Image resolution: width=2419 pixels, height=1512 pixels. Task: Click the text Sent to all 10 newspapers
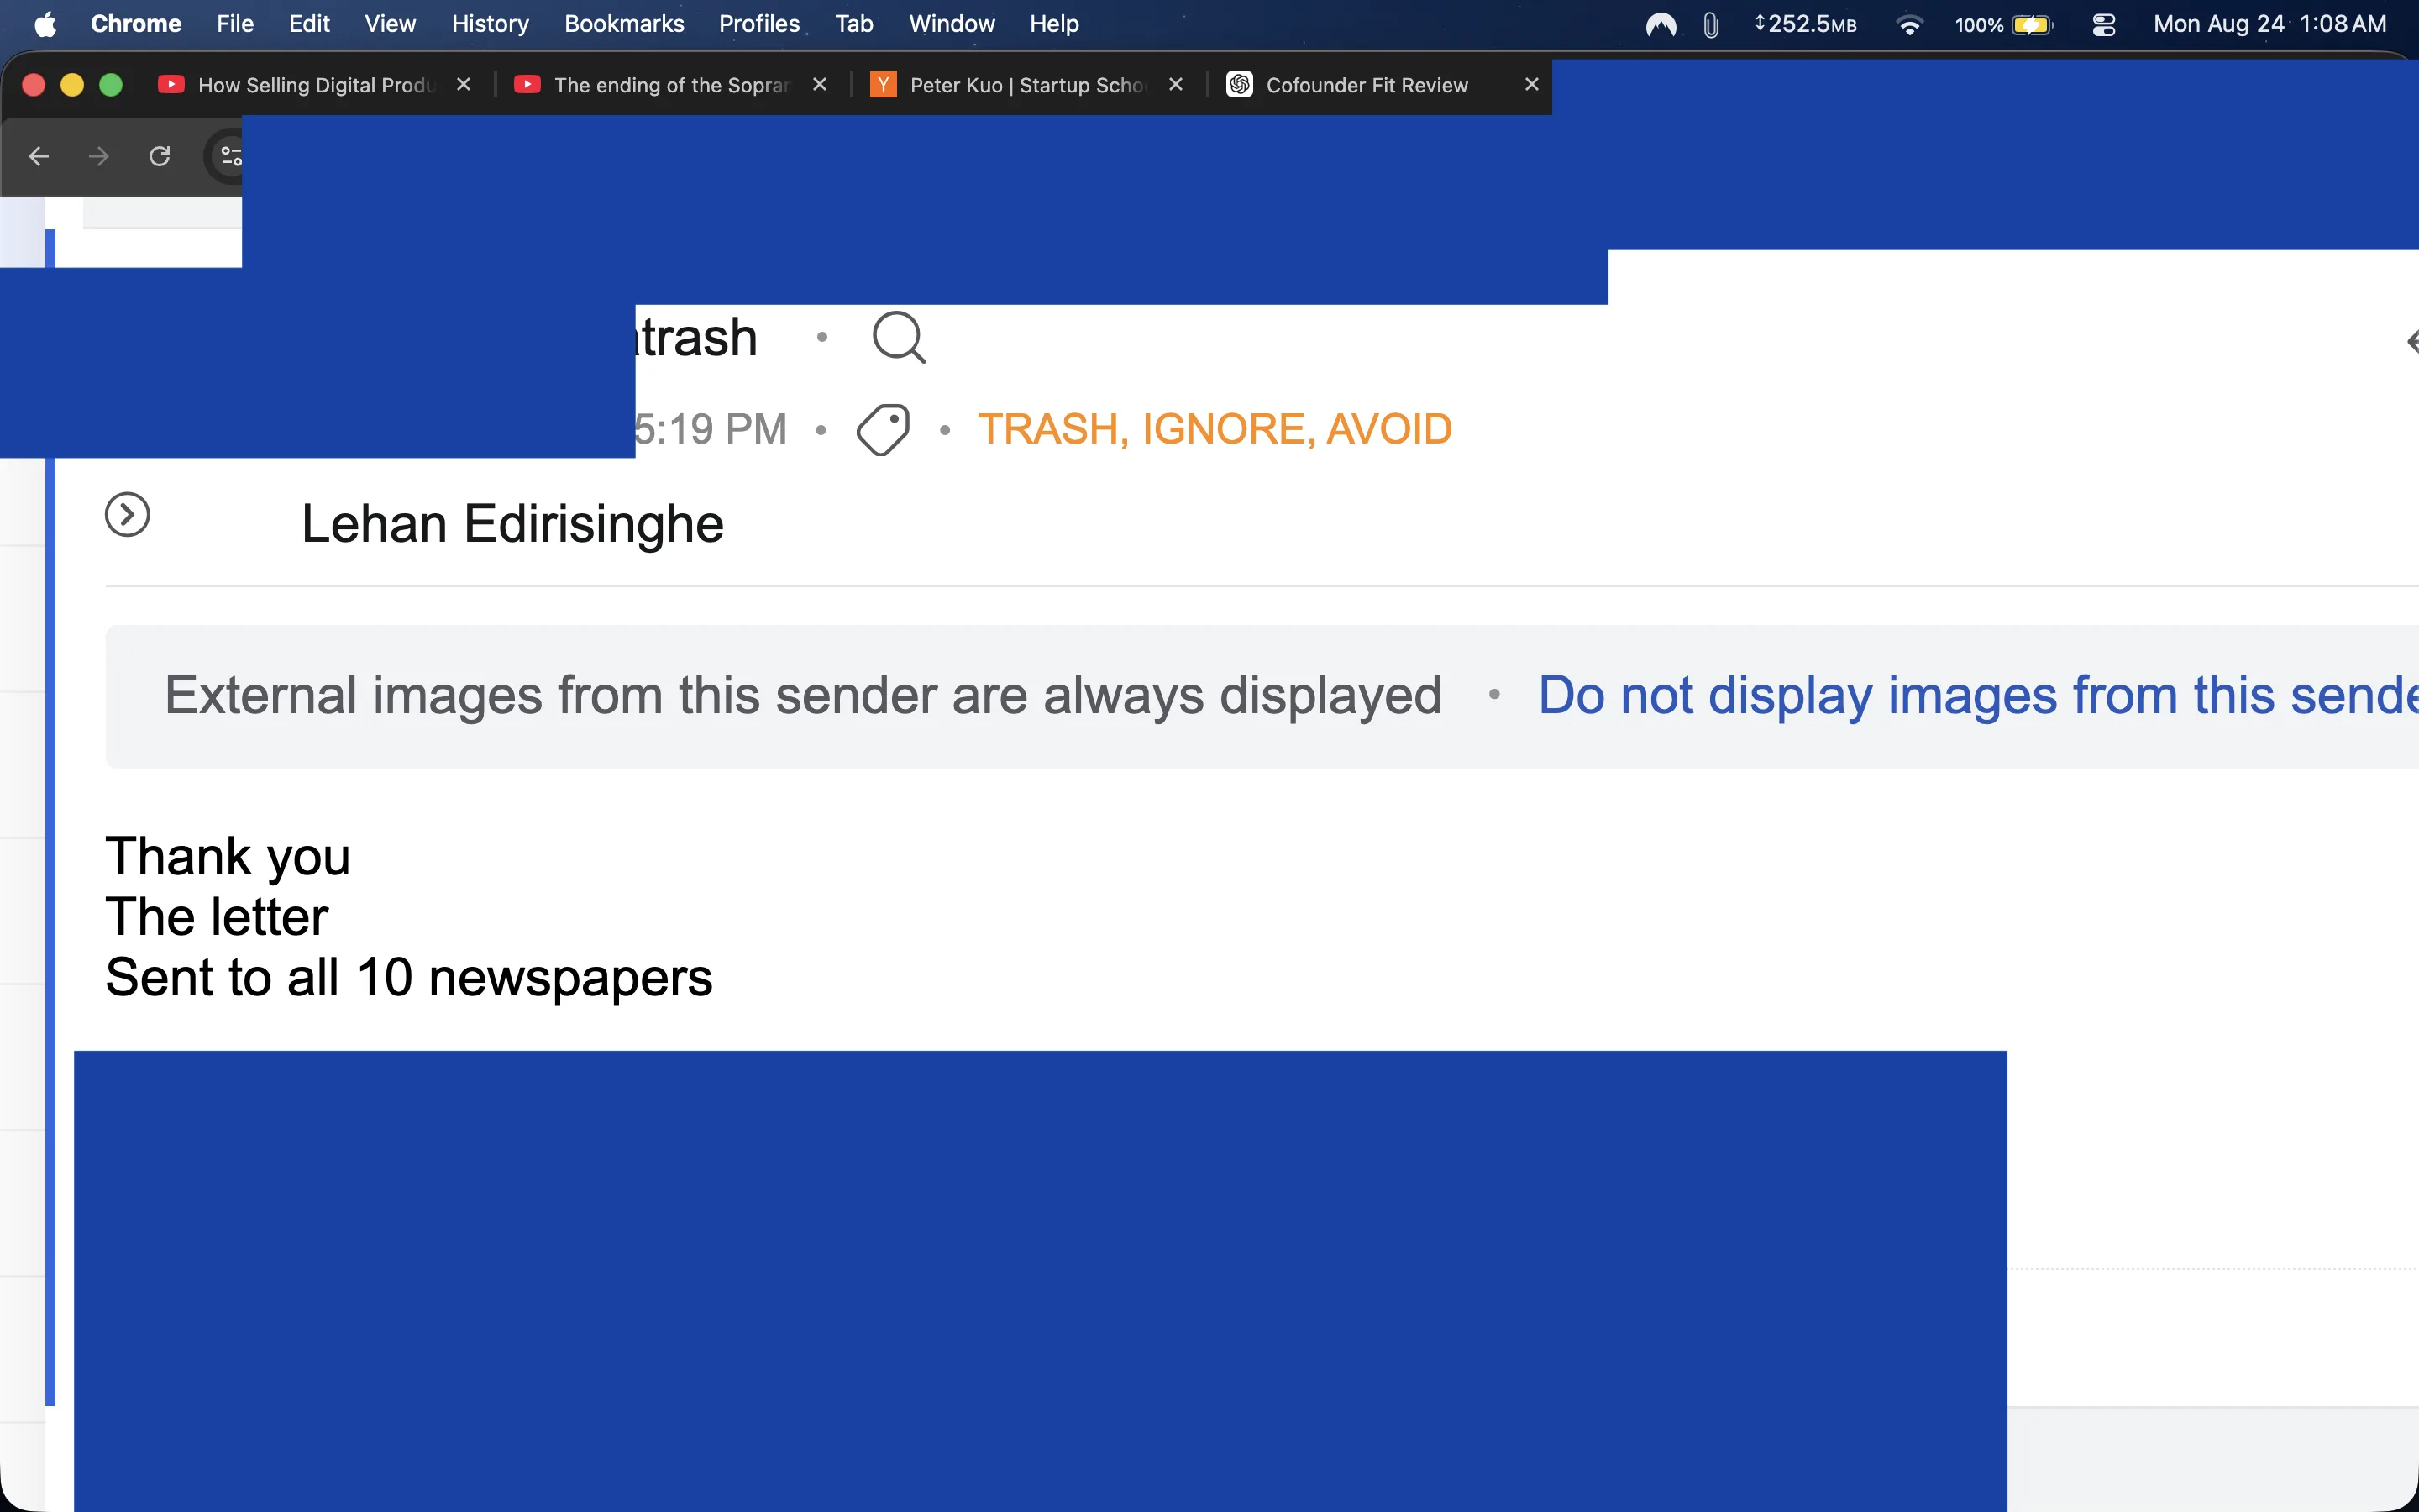(x=409, y=978)
